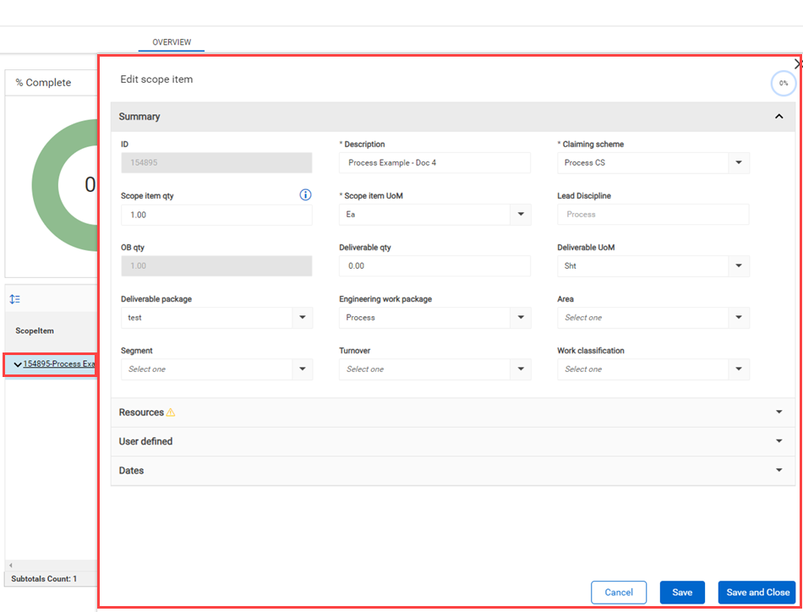Open the Scope item UoM dropdown
The height and width of the screenshot is (612, 803).
point(521,215)
